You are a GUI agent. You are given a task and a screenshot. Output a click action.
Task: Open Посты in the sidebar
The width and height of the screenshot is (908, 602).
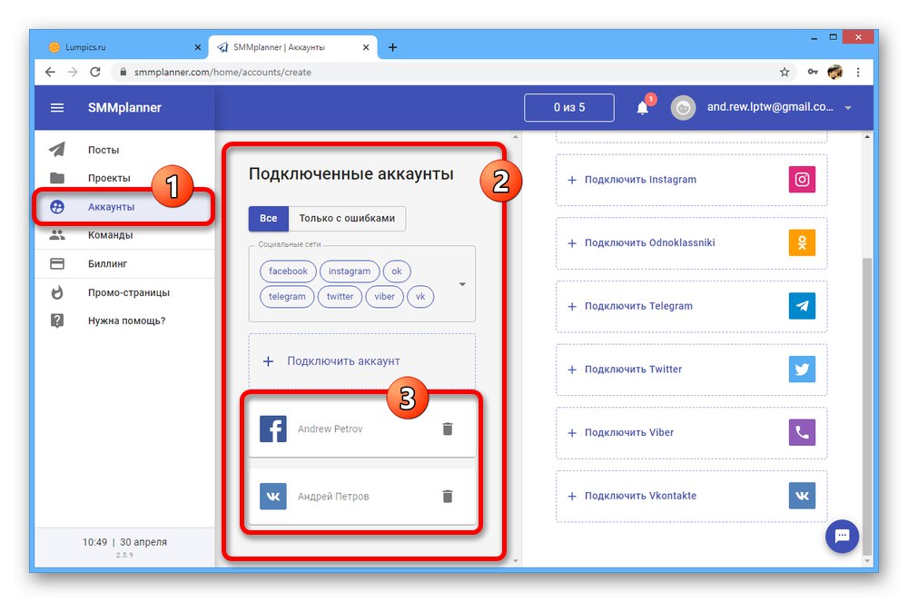(x=124, y=150)
